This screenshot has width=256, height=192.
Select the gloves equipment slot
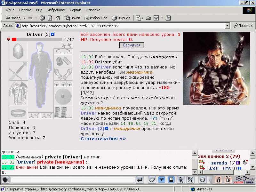[63, 74]
